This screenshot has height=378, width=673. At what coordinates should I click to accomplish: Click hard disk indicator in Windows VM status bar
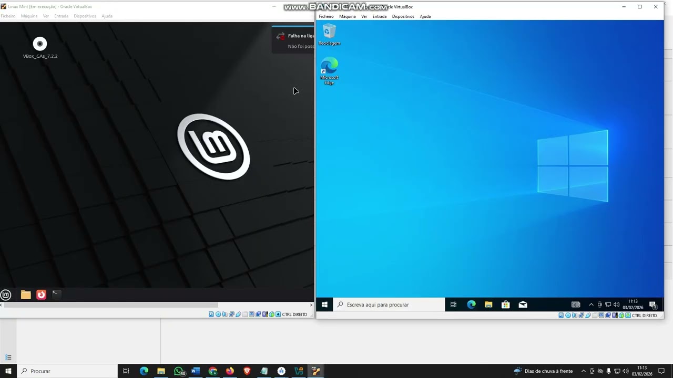(x=561, y=316)
